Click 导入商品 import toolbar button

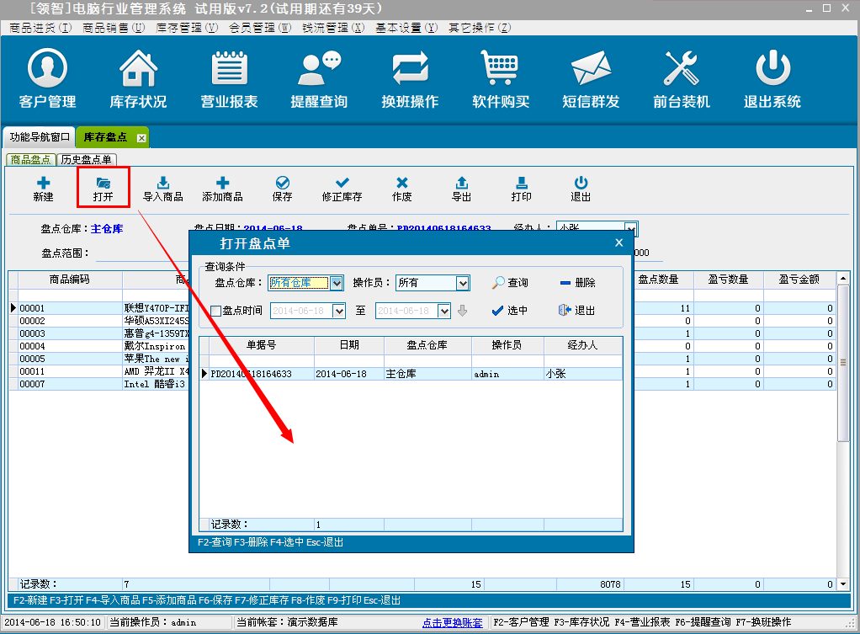pos(163,189)
